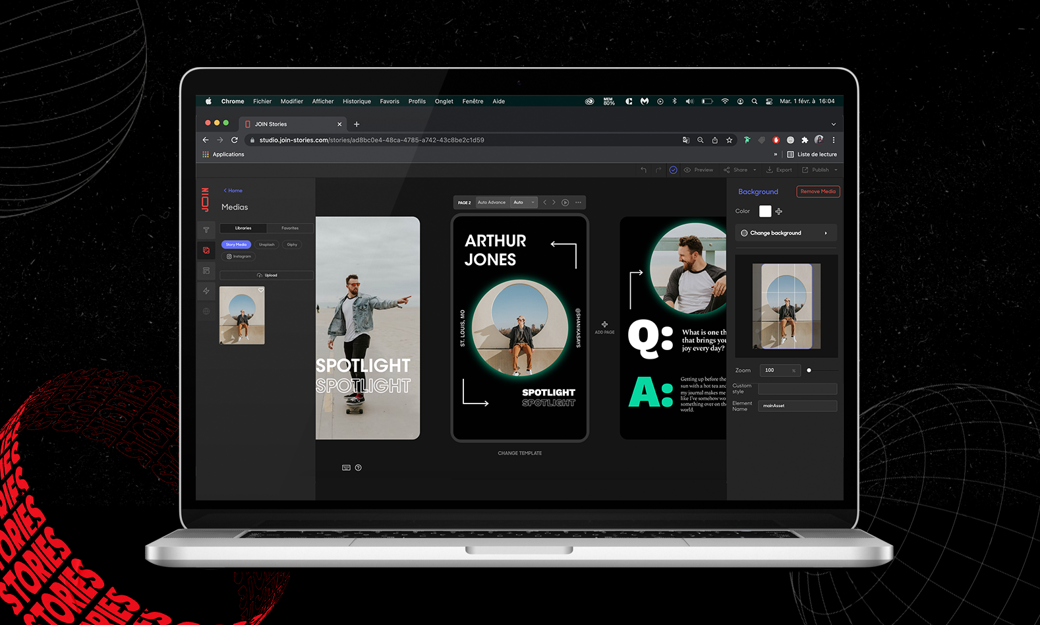This screenshot has height=625, width=1040.
Task: Click the undo arrow in toolbar
Action: pos(643,170)
